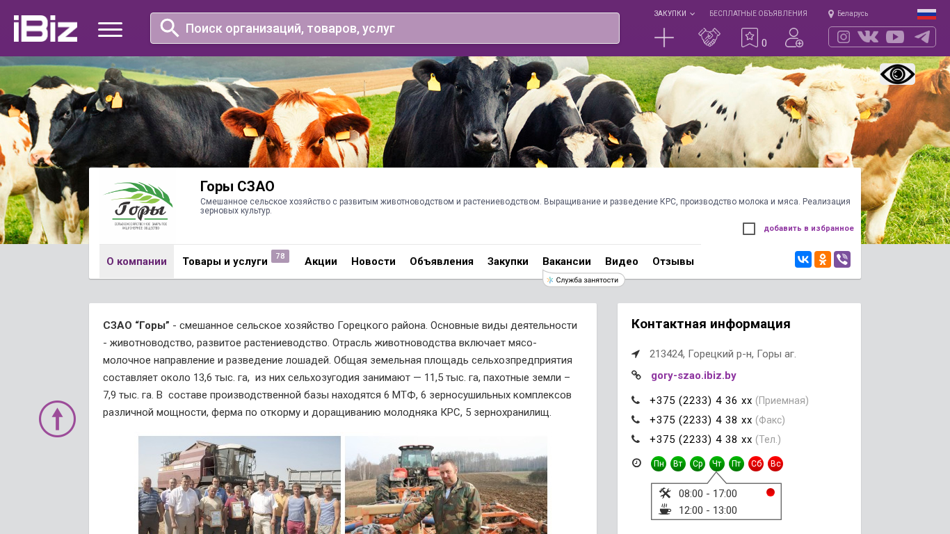The height and width of the screenshot is (534, 950).
Task: Reveal the Тел. phone number
Action: 701,439
